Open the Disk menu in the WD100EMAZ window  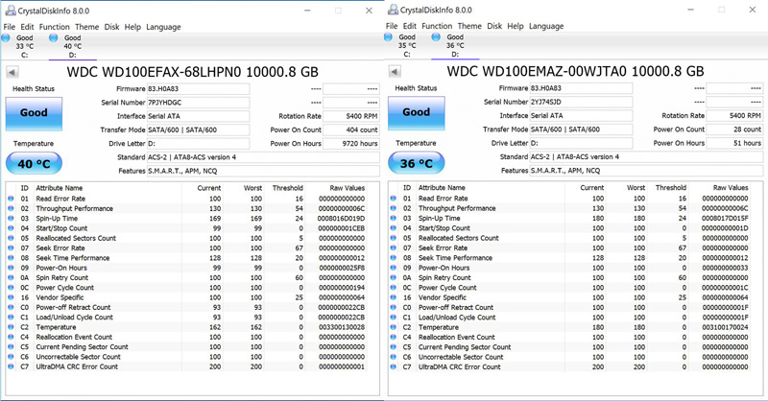[495, 27]
